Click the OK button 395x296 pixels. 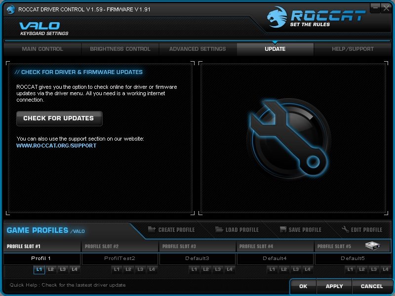click(x=303, y=286)
